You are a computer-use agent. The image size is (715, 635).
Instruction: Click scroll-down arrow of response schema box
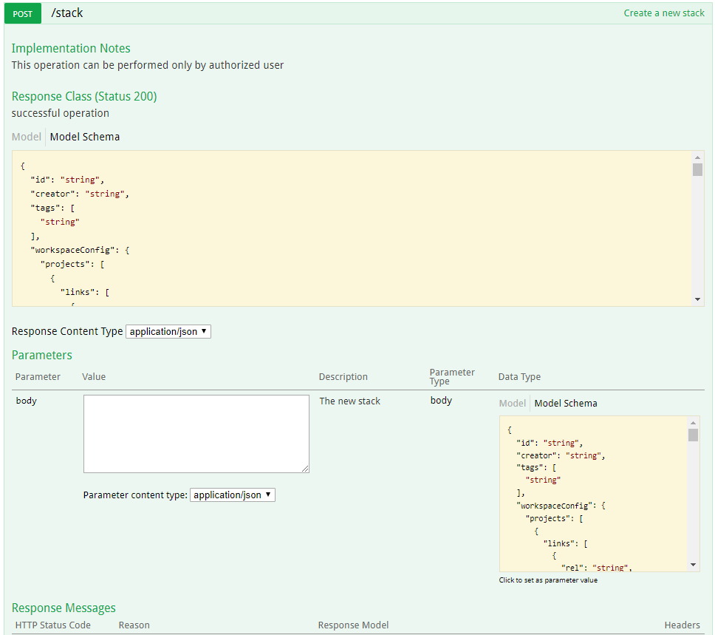click(697, 299)
